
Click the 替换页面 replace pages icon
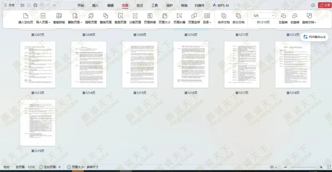[x=106, y=16]
